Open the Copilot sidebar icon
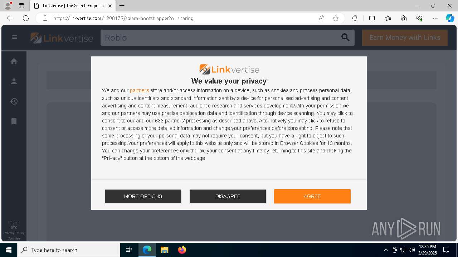Viewport: 458px width, 257px height. [x=450, y=18]
